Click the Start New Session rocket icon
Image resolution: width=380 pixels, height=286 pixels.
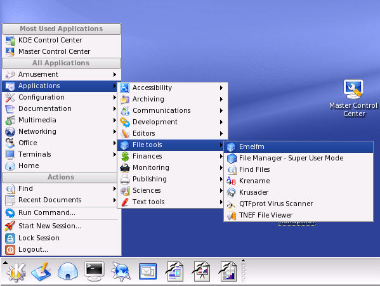point(10,226)
